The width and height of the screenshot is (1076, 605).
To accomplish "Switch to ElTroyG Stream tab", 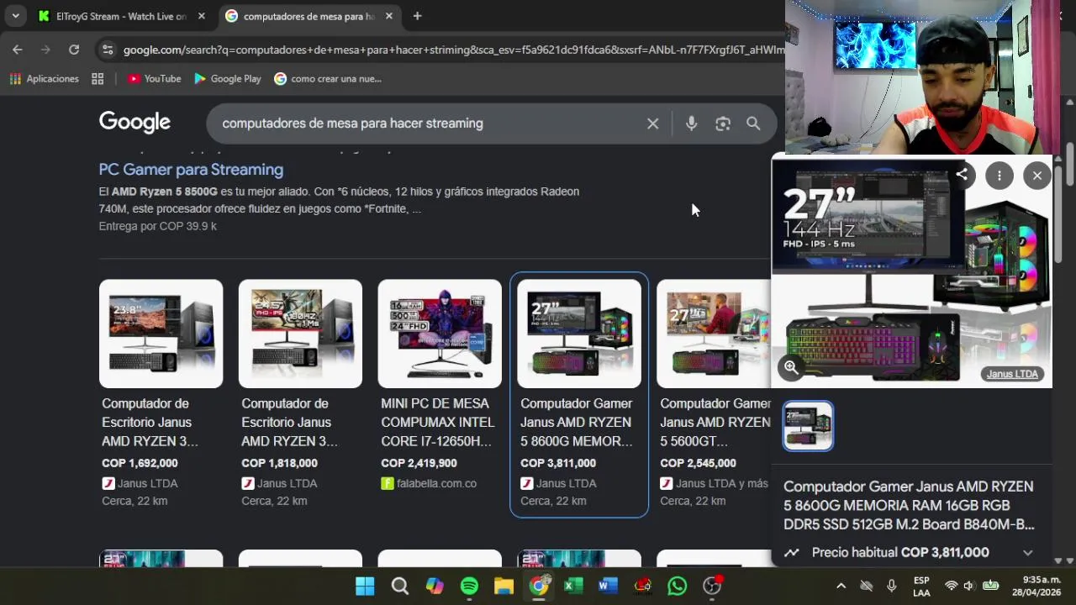I will (122, 16).
